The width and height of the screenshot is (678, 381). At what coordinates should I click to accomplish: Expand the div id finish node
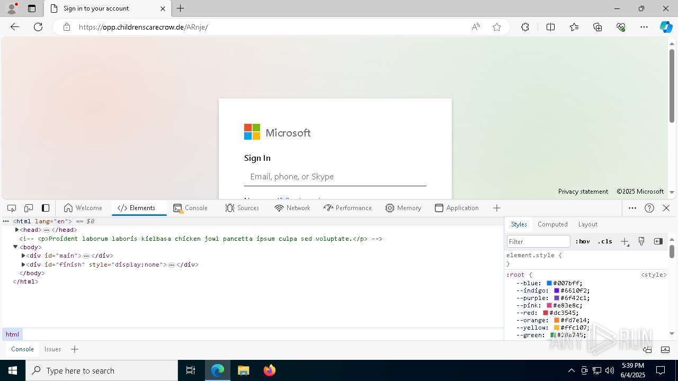(23, 264)
